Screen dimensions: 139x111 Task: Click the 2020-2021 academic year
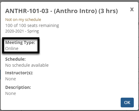[14, 31]
